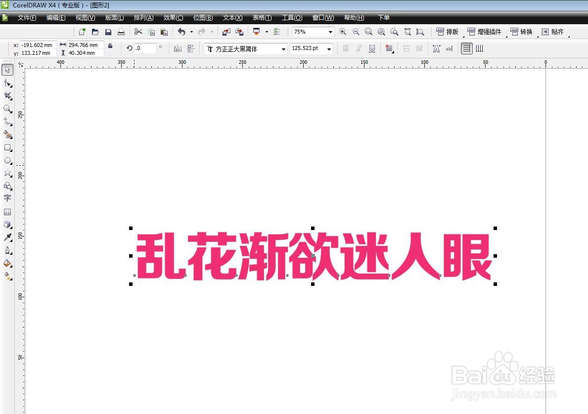Open the 排列(A) menu
588x414 pixels.
click(143, 18)
